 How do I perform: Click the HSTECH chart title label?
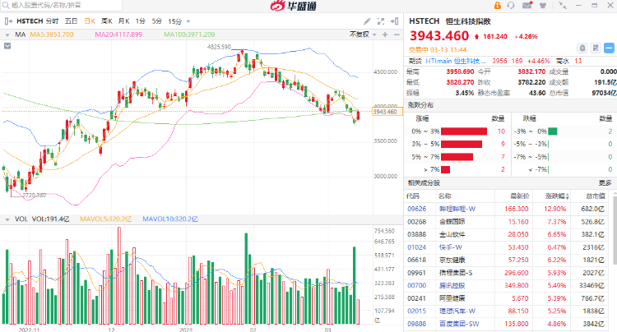tap(30, 21)
